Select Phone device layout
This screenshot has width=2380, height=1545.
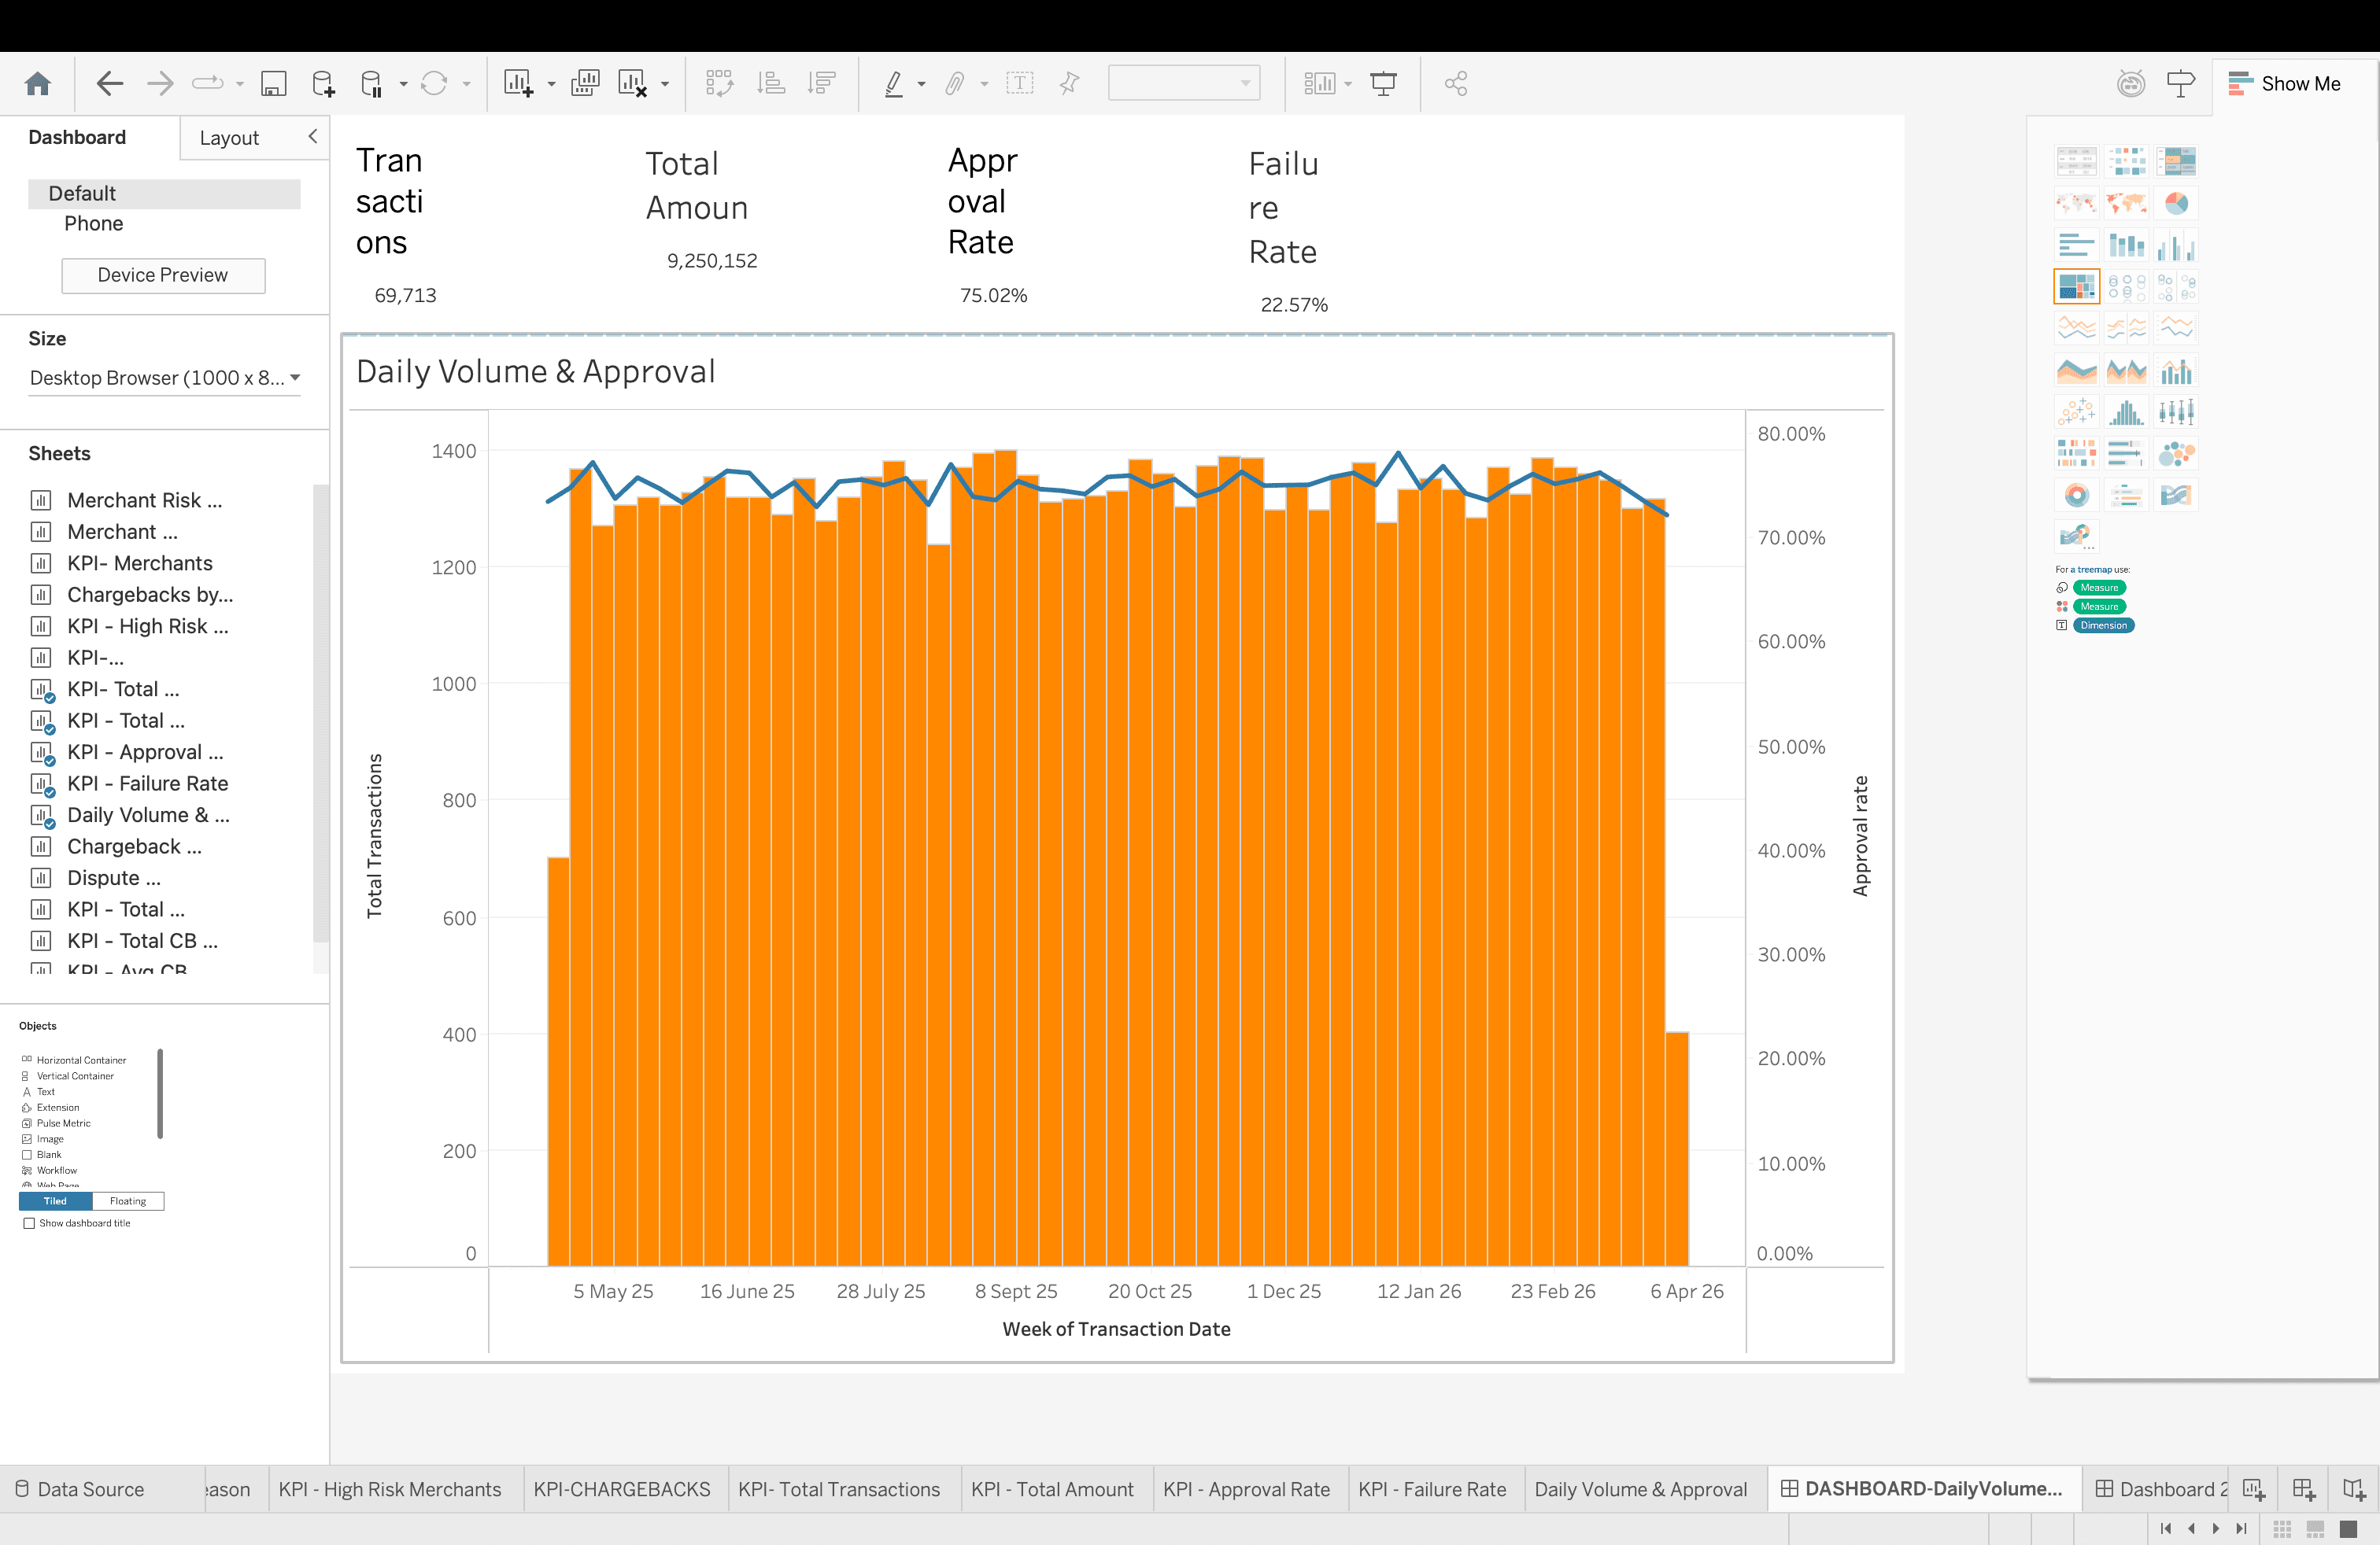pyautogui.click(x=94, y=224)
